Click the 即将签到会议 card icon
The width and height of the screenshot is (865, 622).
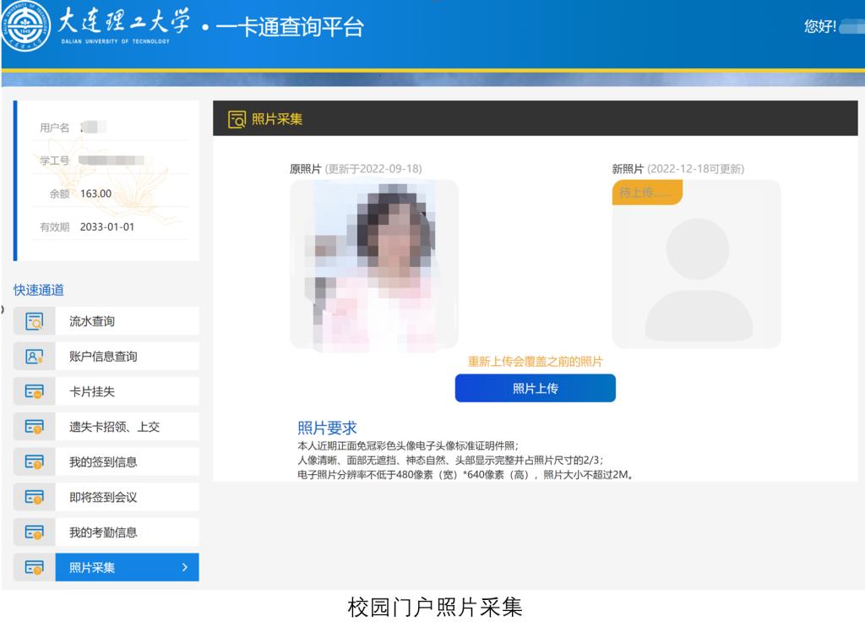click(34, 497)
